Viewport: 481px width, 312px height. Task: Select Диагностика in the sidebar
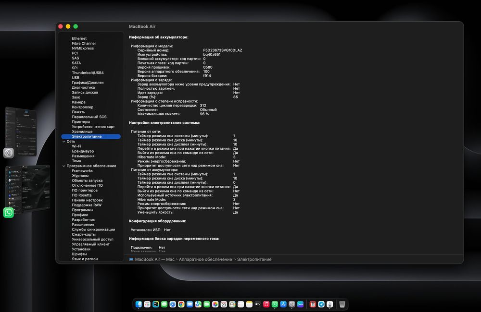(83, 87)
